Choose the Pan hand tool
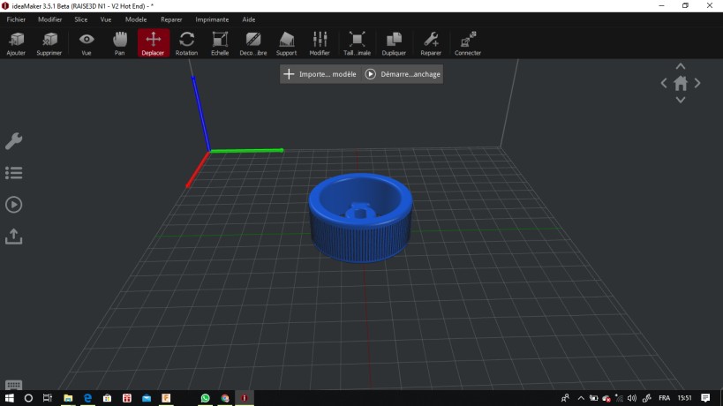The image size is (723, 406). (x=119, y=43)
